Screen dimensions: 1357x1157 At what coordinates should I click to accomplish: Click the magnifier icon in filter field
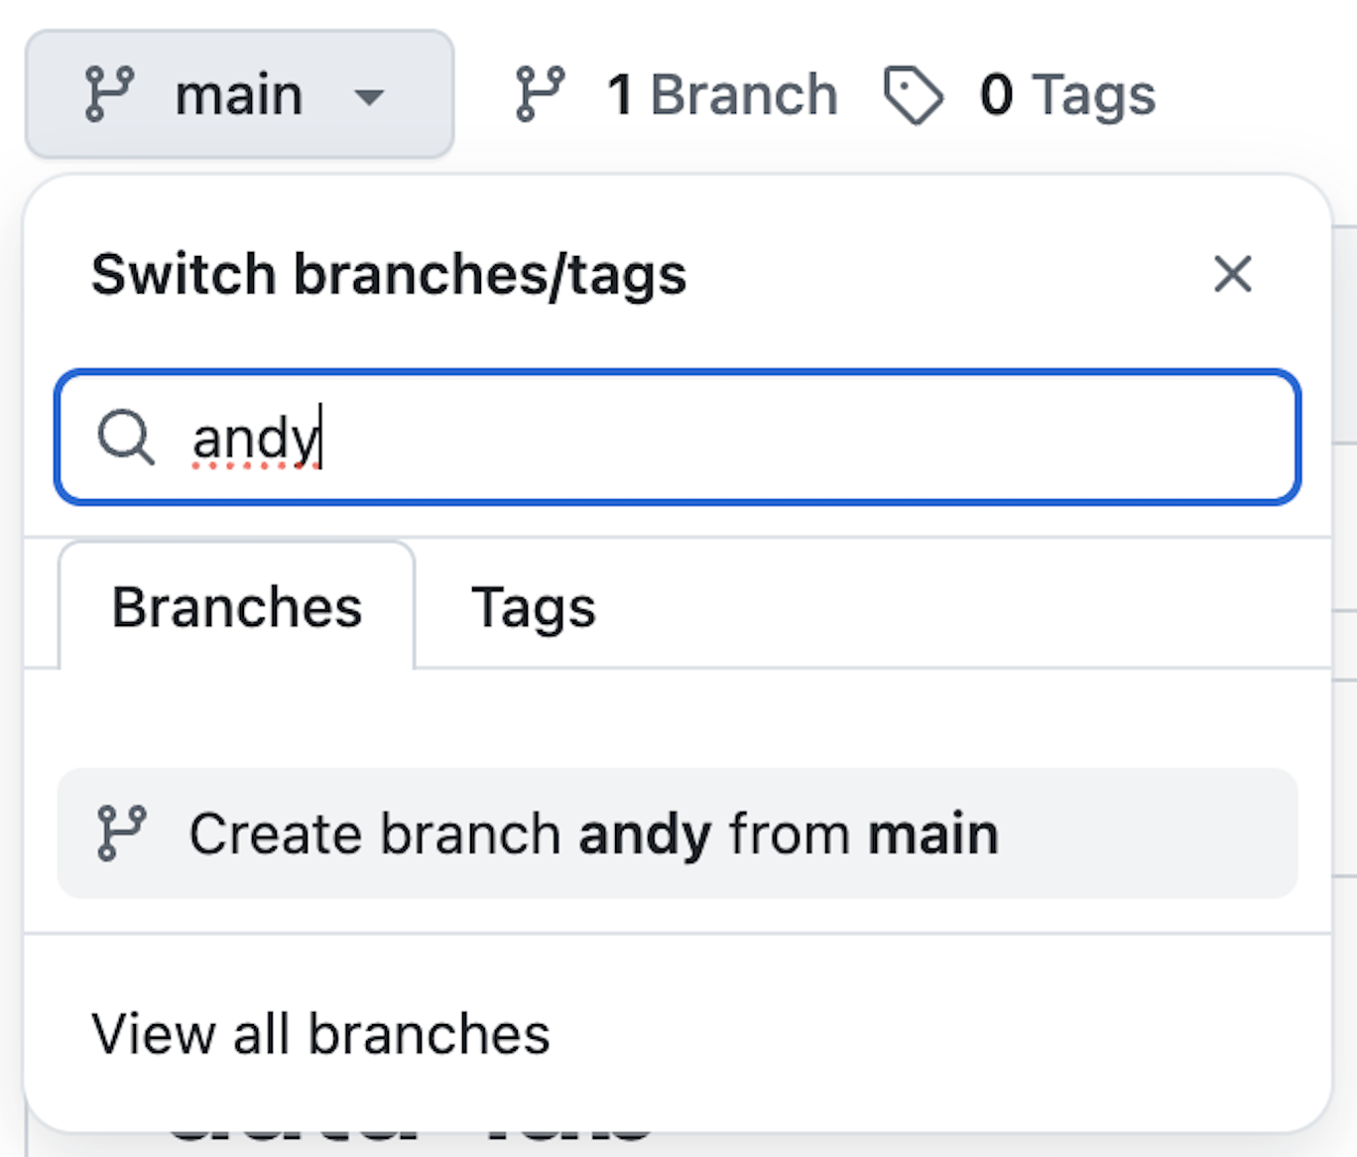tap(126, 438)
